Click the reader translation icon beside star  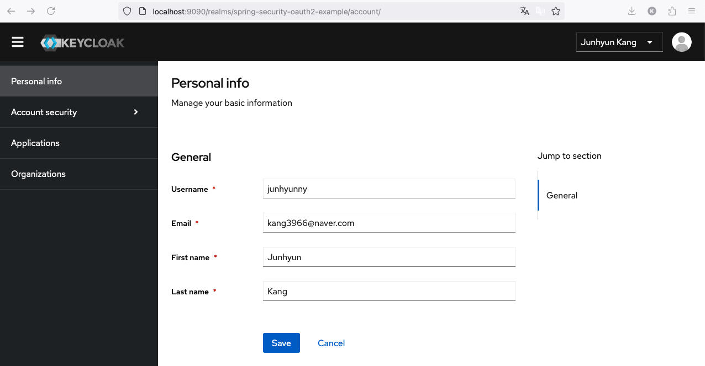coord(540,11)
